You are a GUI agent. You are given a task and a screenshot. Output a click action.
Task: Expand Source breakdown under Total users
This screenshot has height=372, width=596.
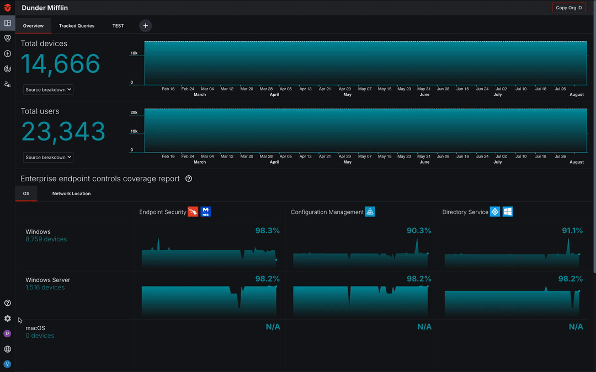coord(48,157)
